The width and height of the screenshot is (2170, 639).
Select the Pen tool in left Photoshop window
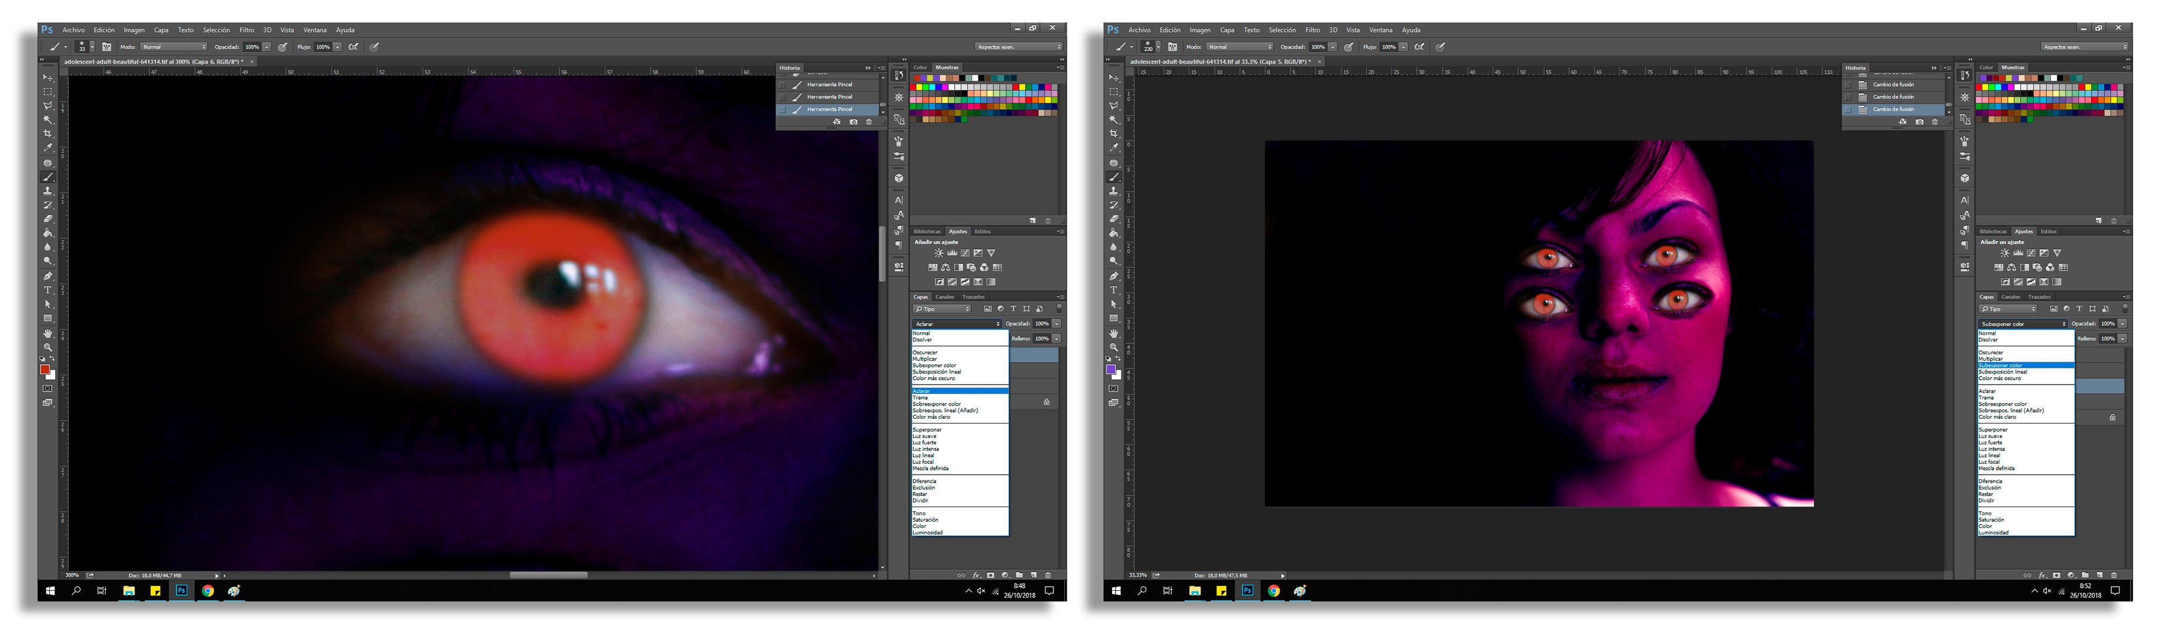tap(48, 276)
